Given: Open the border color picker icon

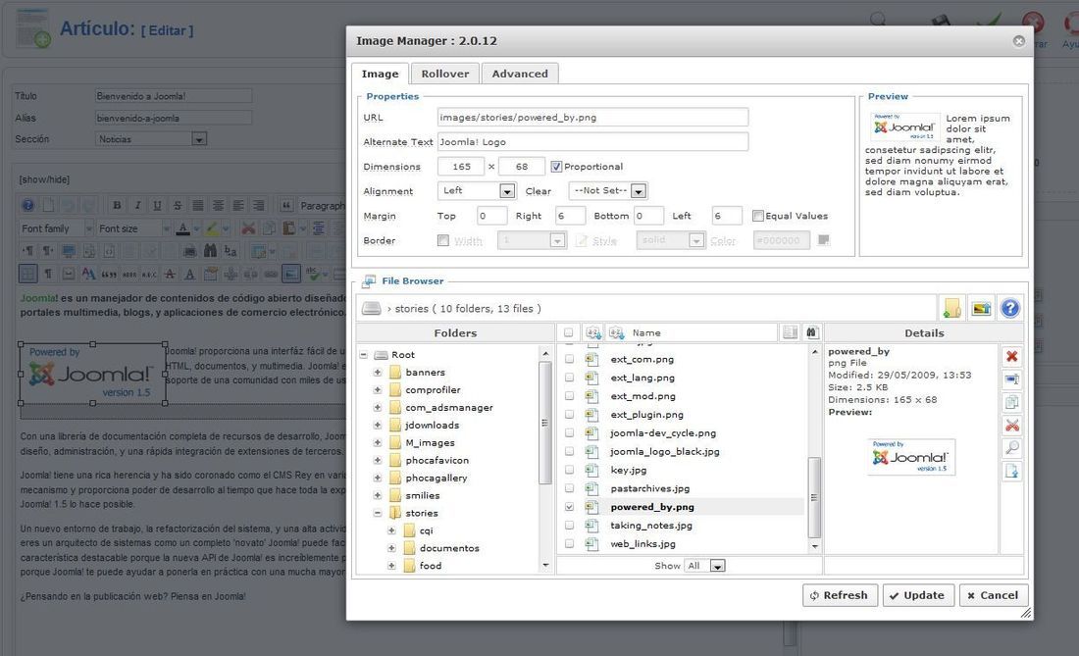Looking at the screenshot, I should 824,240.
